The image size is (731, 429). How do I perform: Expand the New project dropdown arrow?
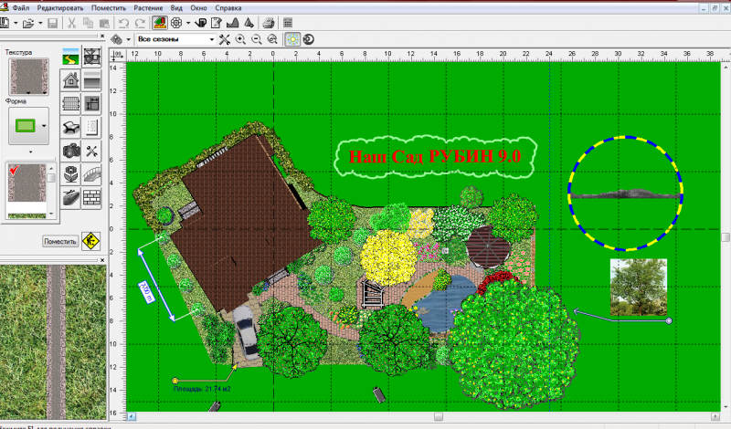tap(16, 23)
